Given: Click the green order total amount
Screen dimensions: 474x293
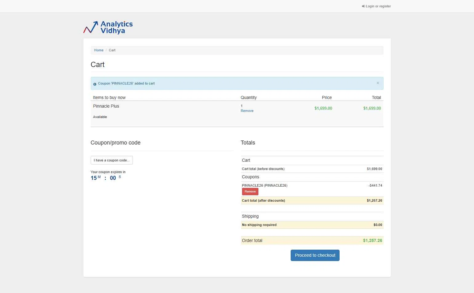Looking at the screenshot, I should coord(372,240).
